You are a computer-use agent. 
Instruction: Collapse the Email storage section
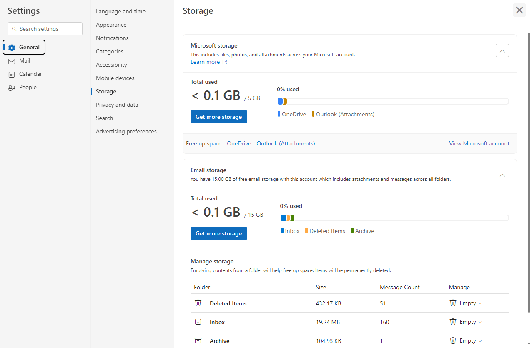pos(502,175)
